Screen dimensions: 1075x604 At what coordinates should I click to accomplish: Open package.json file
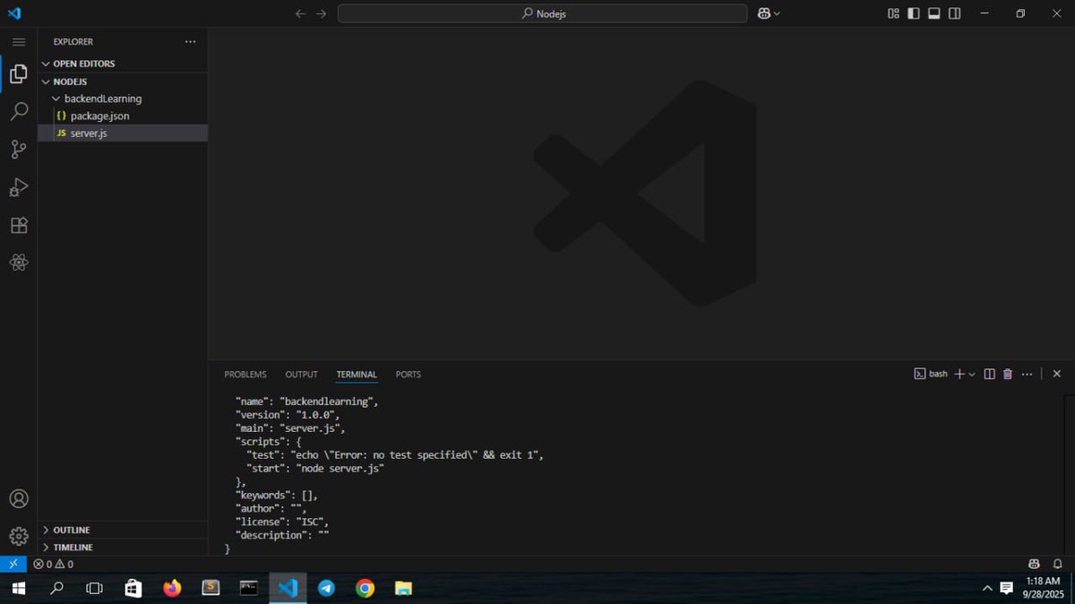click(x=123, y=116)
